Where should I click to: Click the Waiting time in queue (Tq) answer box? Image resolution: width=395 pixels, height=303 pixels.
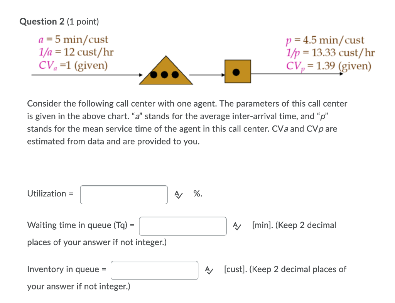tap(182, 226)
